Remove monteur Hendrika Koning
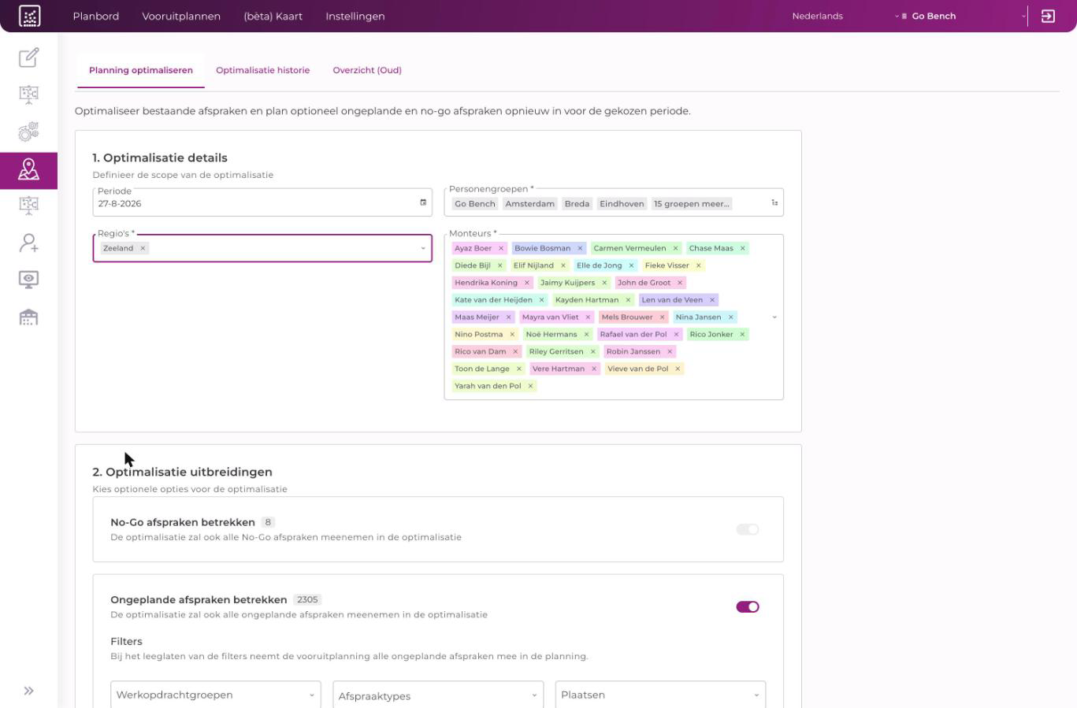 [x=526, y=283]
